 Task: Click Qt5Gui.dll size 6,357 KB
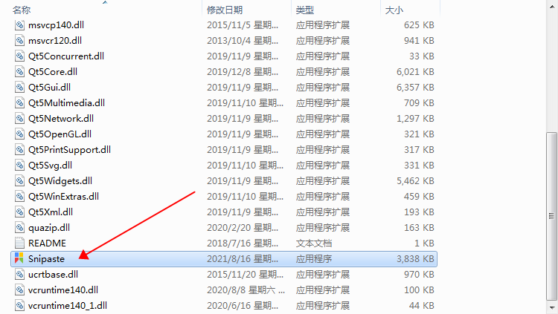[x=415, y=88]
